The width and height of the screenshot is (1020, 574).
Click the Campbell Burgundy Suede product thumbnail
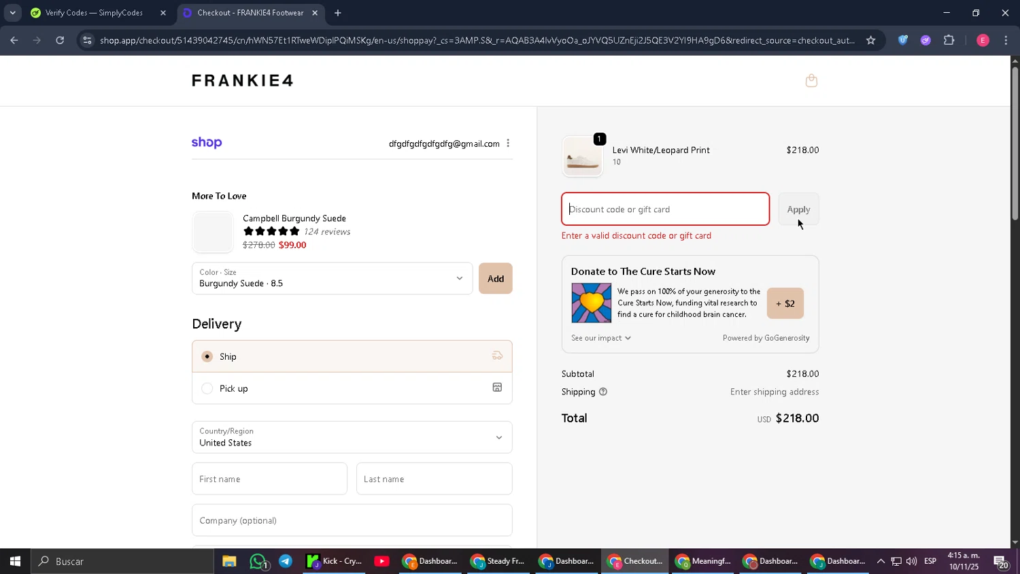click(x=213, y=232)
